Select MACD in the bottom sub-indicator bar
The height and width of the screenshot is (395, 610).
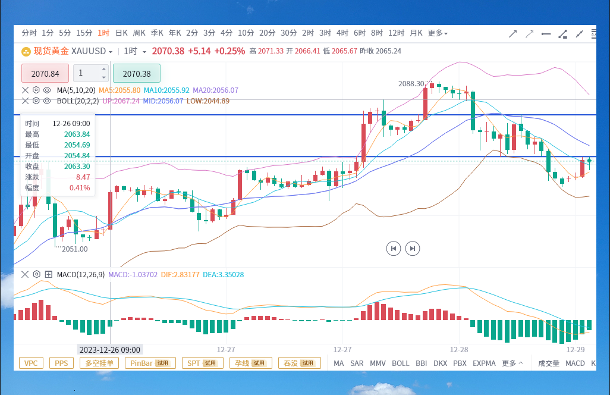click(x=575, y=363)
